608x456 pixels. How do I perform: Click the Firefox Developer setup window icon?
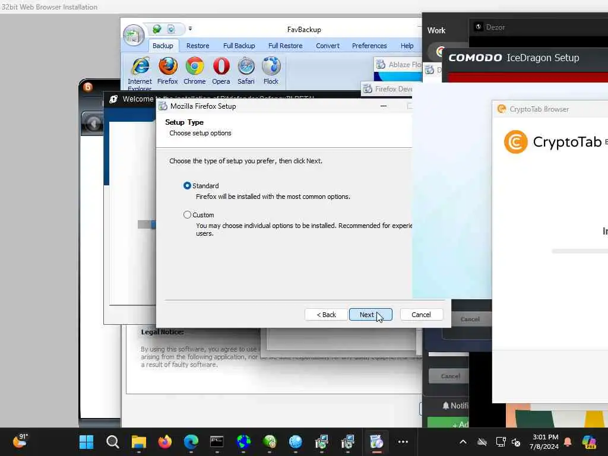click(x=368, y=89)
